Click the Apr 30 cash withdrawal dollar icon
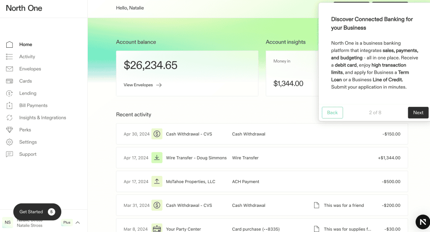Screen dimensions: 430x232 (x=157, y=134)
